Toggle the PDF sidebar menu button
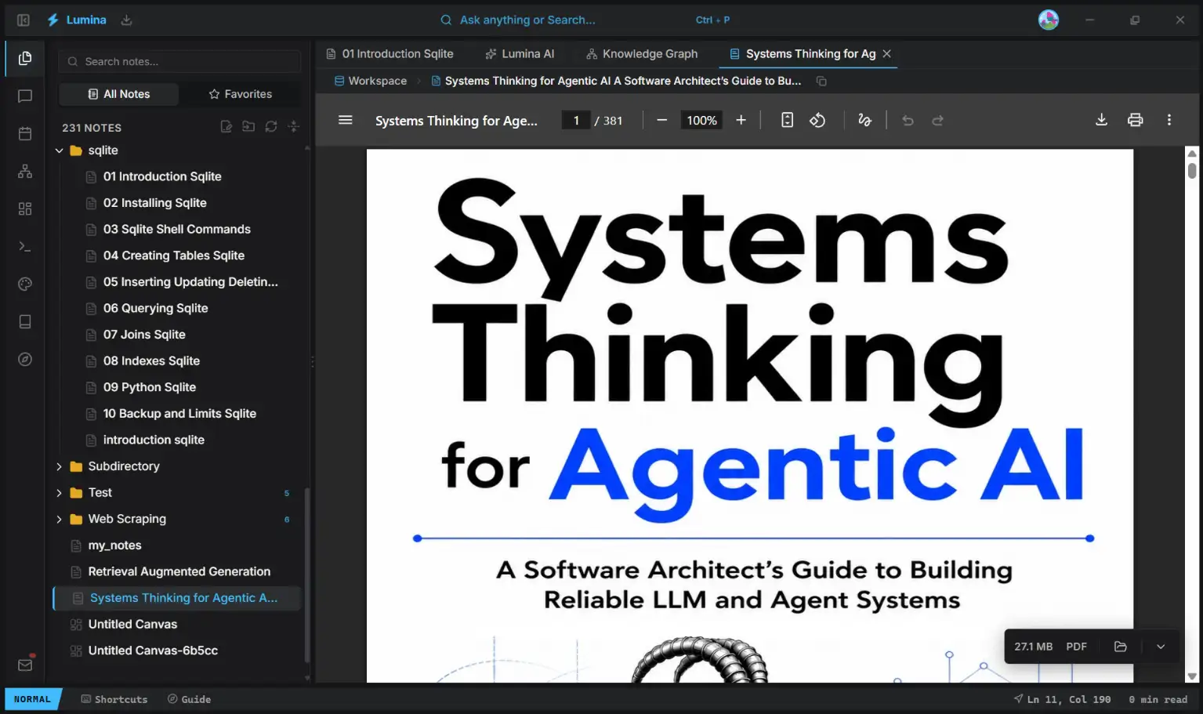The image size is (1203, 714). 345,120
